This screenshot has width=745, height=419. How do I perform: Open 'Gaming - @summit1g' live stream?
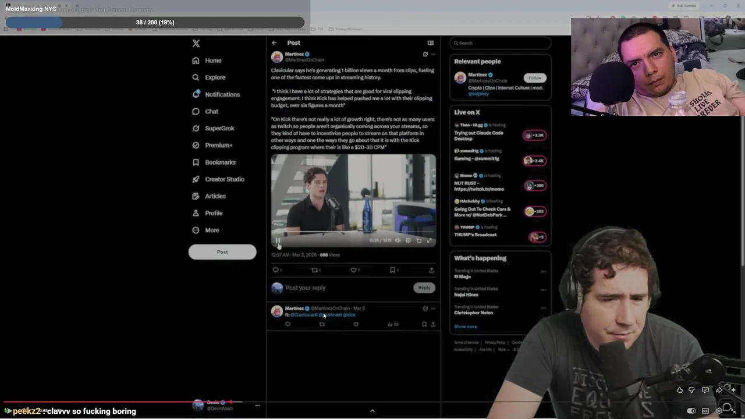click(x=477, y=158)
